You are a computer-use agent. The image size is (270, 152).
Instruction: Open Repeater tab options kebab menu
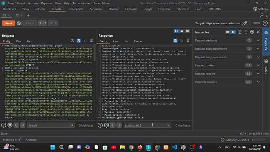tap(267, 15)
